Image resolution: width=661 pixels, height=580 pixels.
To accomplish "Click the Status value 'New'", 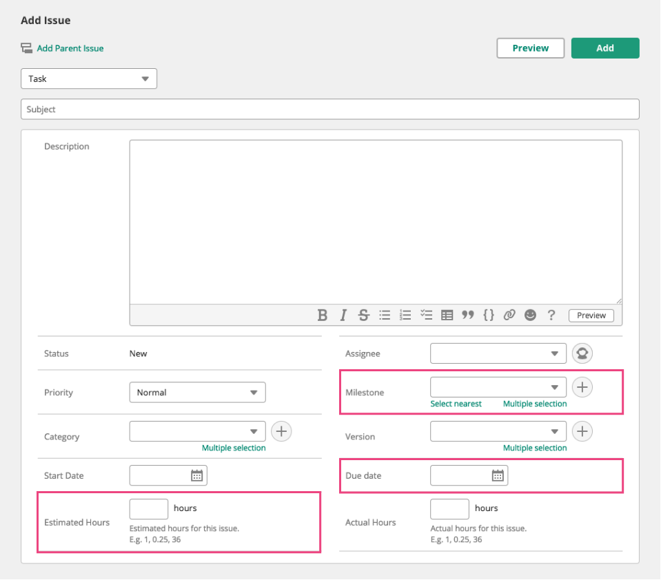I will pyautogui.click(x=139, y=353).
